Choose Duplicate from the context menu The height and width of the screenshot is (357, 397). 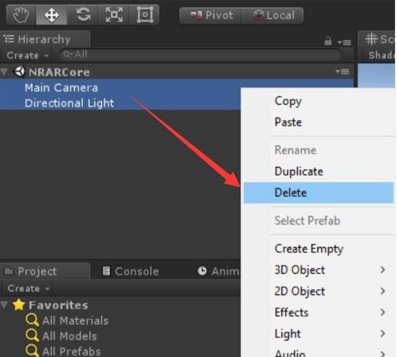coord(319,171)
